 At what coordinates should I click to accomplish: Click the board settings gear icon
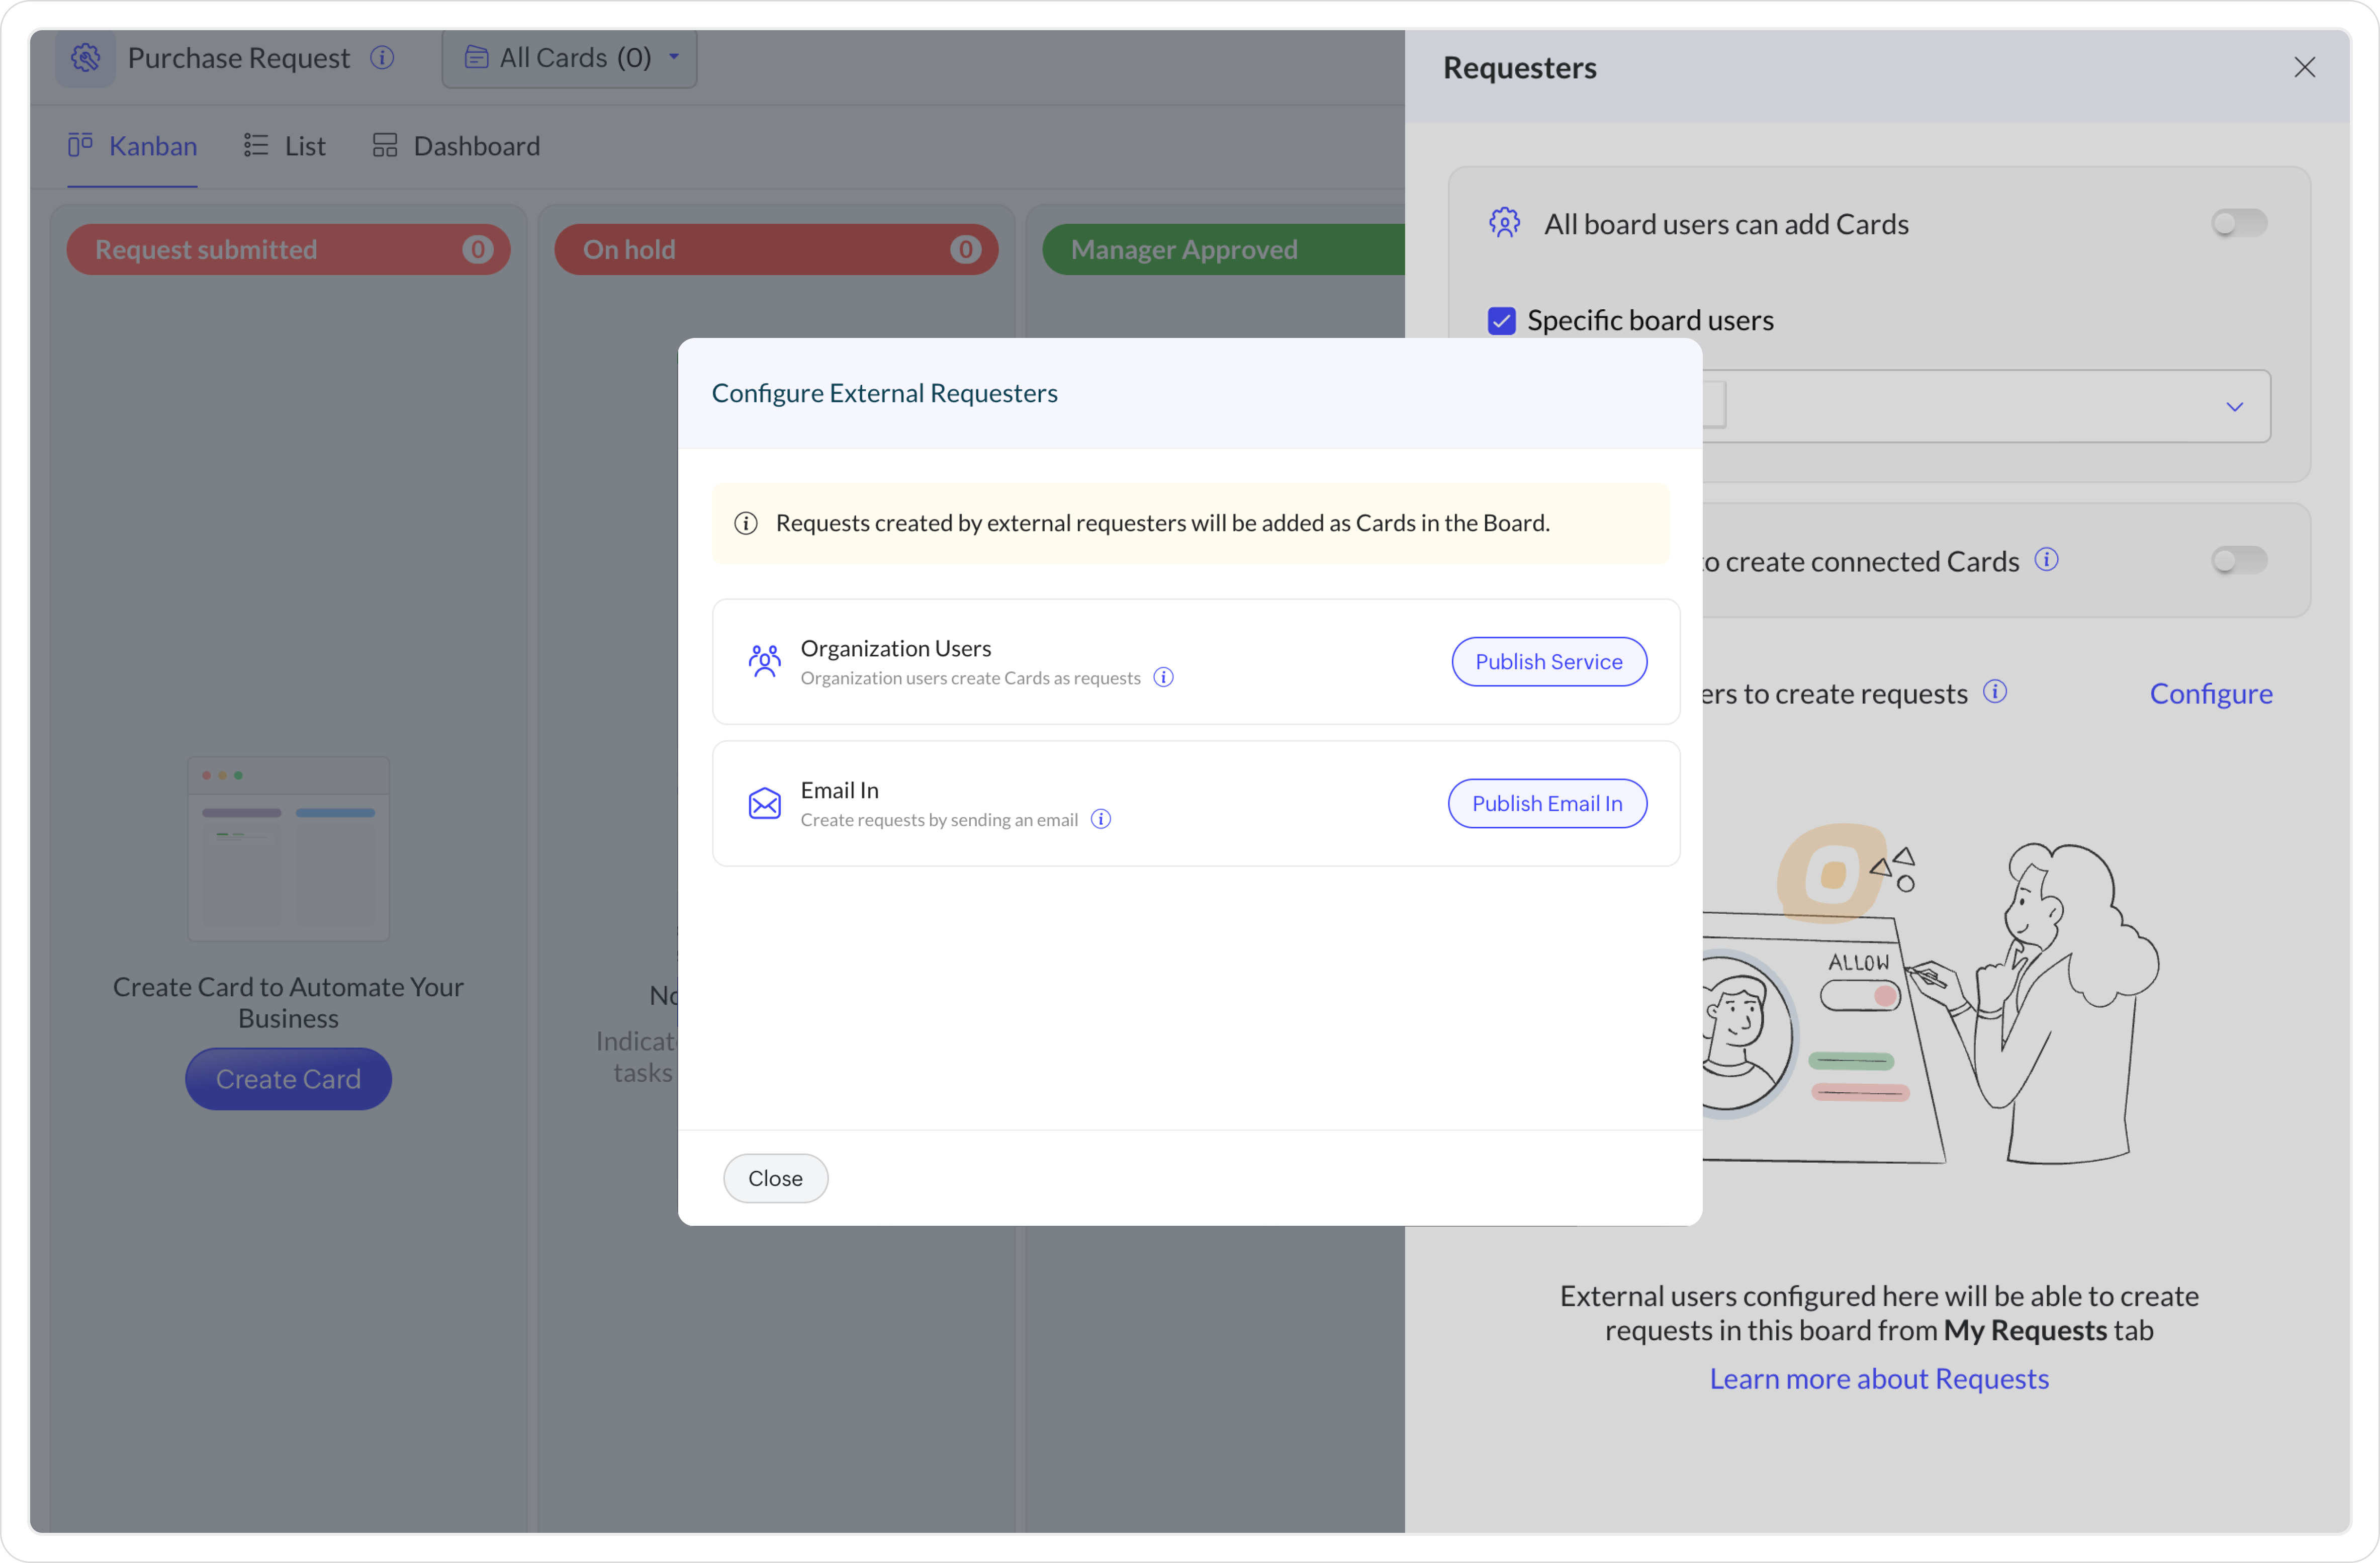[86, 58]
